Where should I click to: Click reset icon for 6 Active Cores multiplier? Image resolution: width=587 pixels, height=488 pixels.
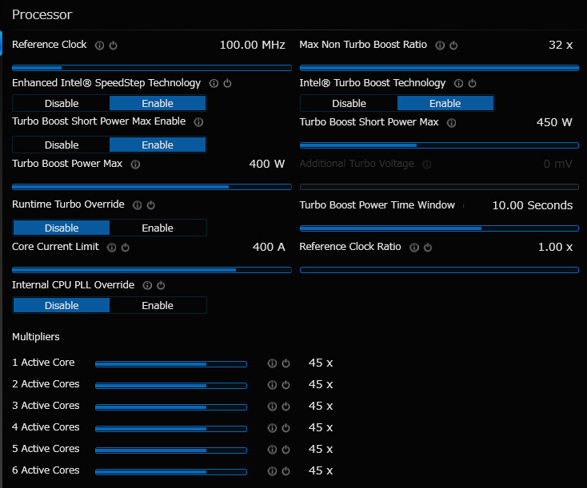point(286,471)
